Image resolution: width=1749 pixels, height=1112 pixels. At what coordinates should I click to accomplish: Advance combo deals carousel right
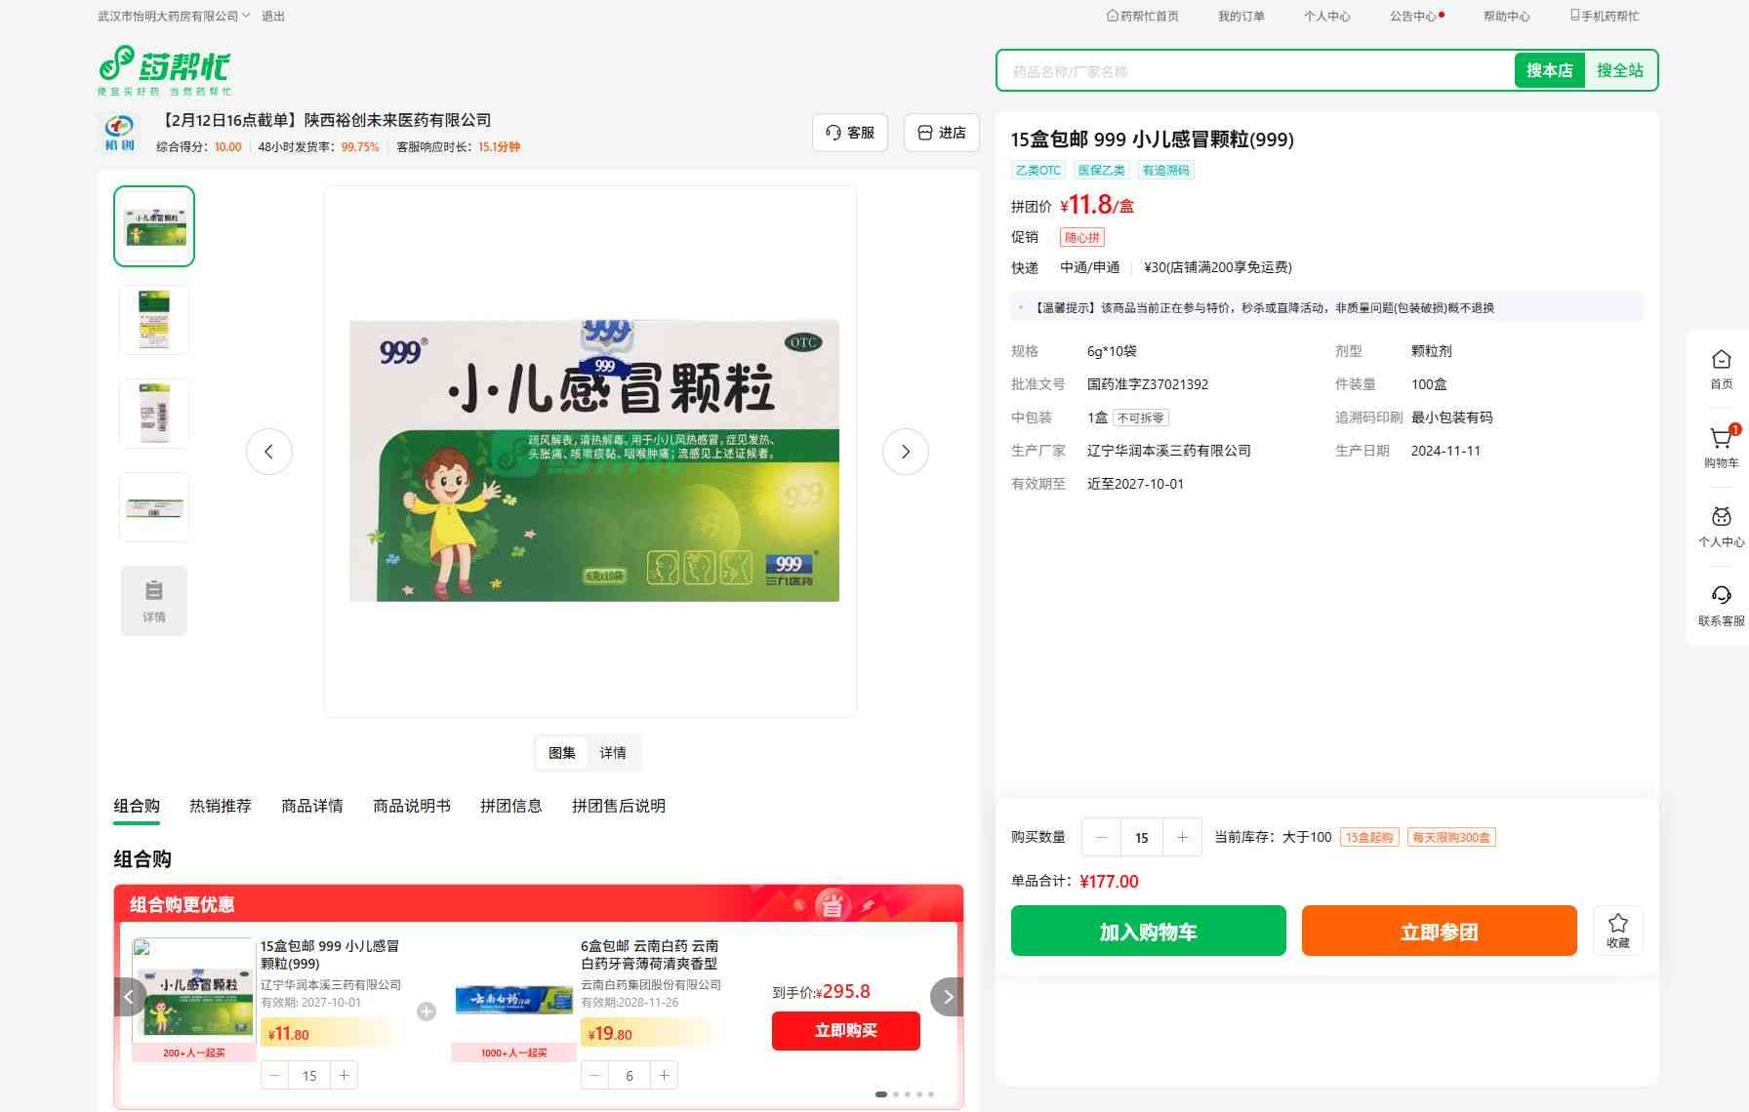[x=947, y=997]
